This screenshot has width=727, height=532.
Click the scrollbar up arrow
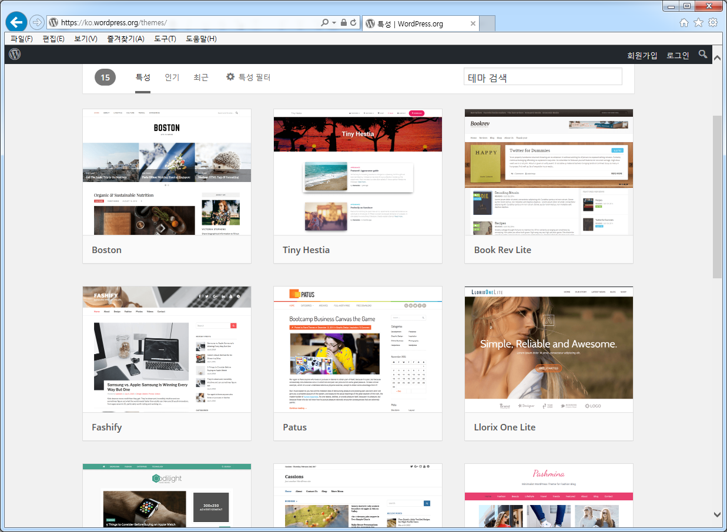click(717, 58)
